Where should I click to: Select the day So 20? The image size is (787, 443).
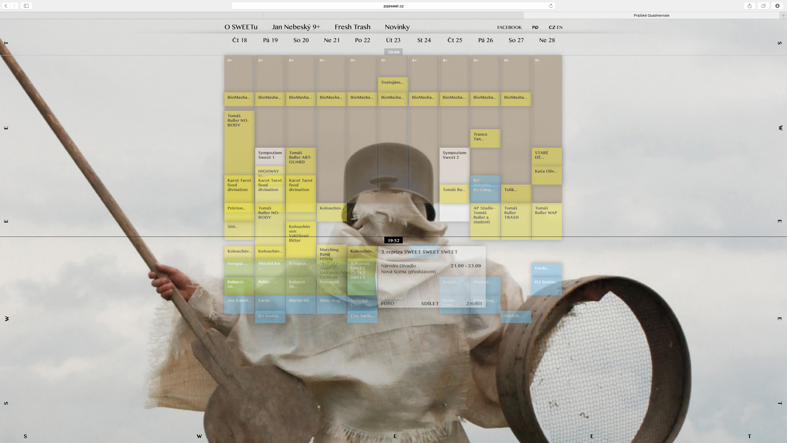(301, 40)
